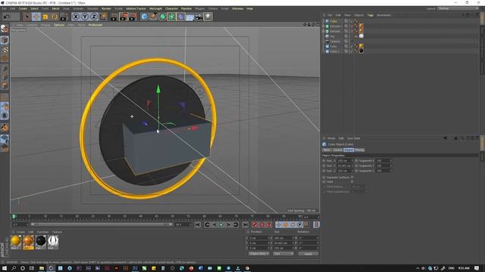Toggle the Autokeying button

click(x=262, y=225)
